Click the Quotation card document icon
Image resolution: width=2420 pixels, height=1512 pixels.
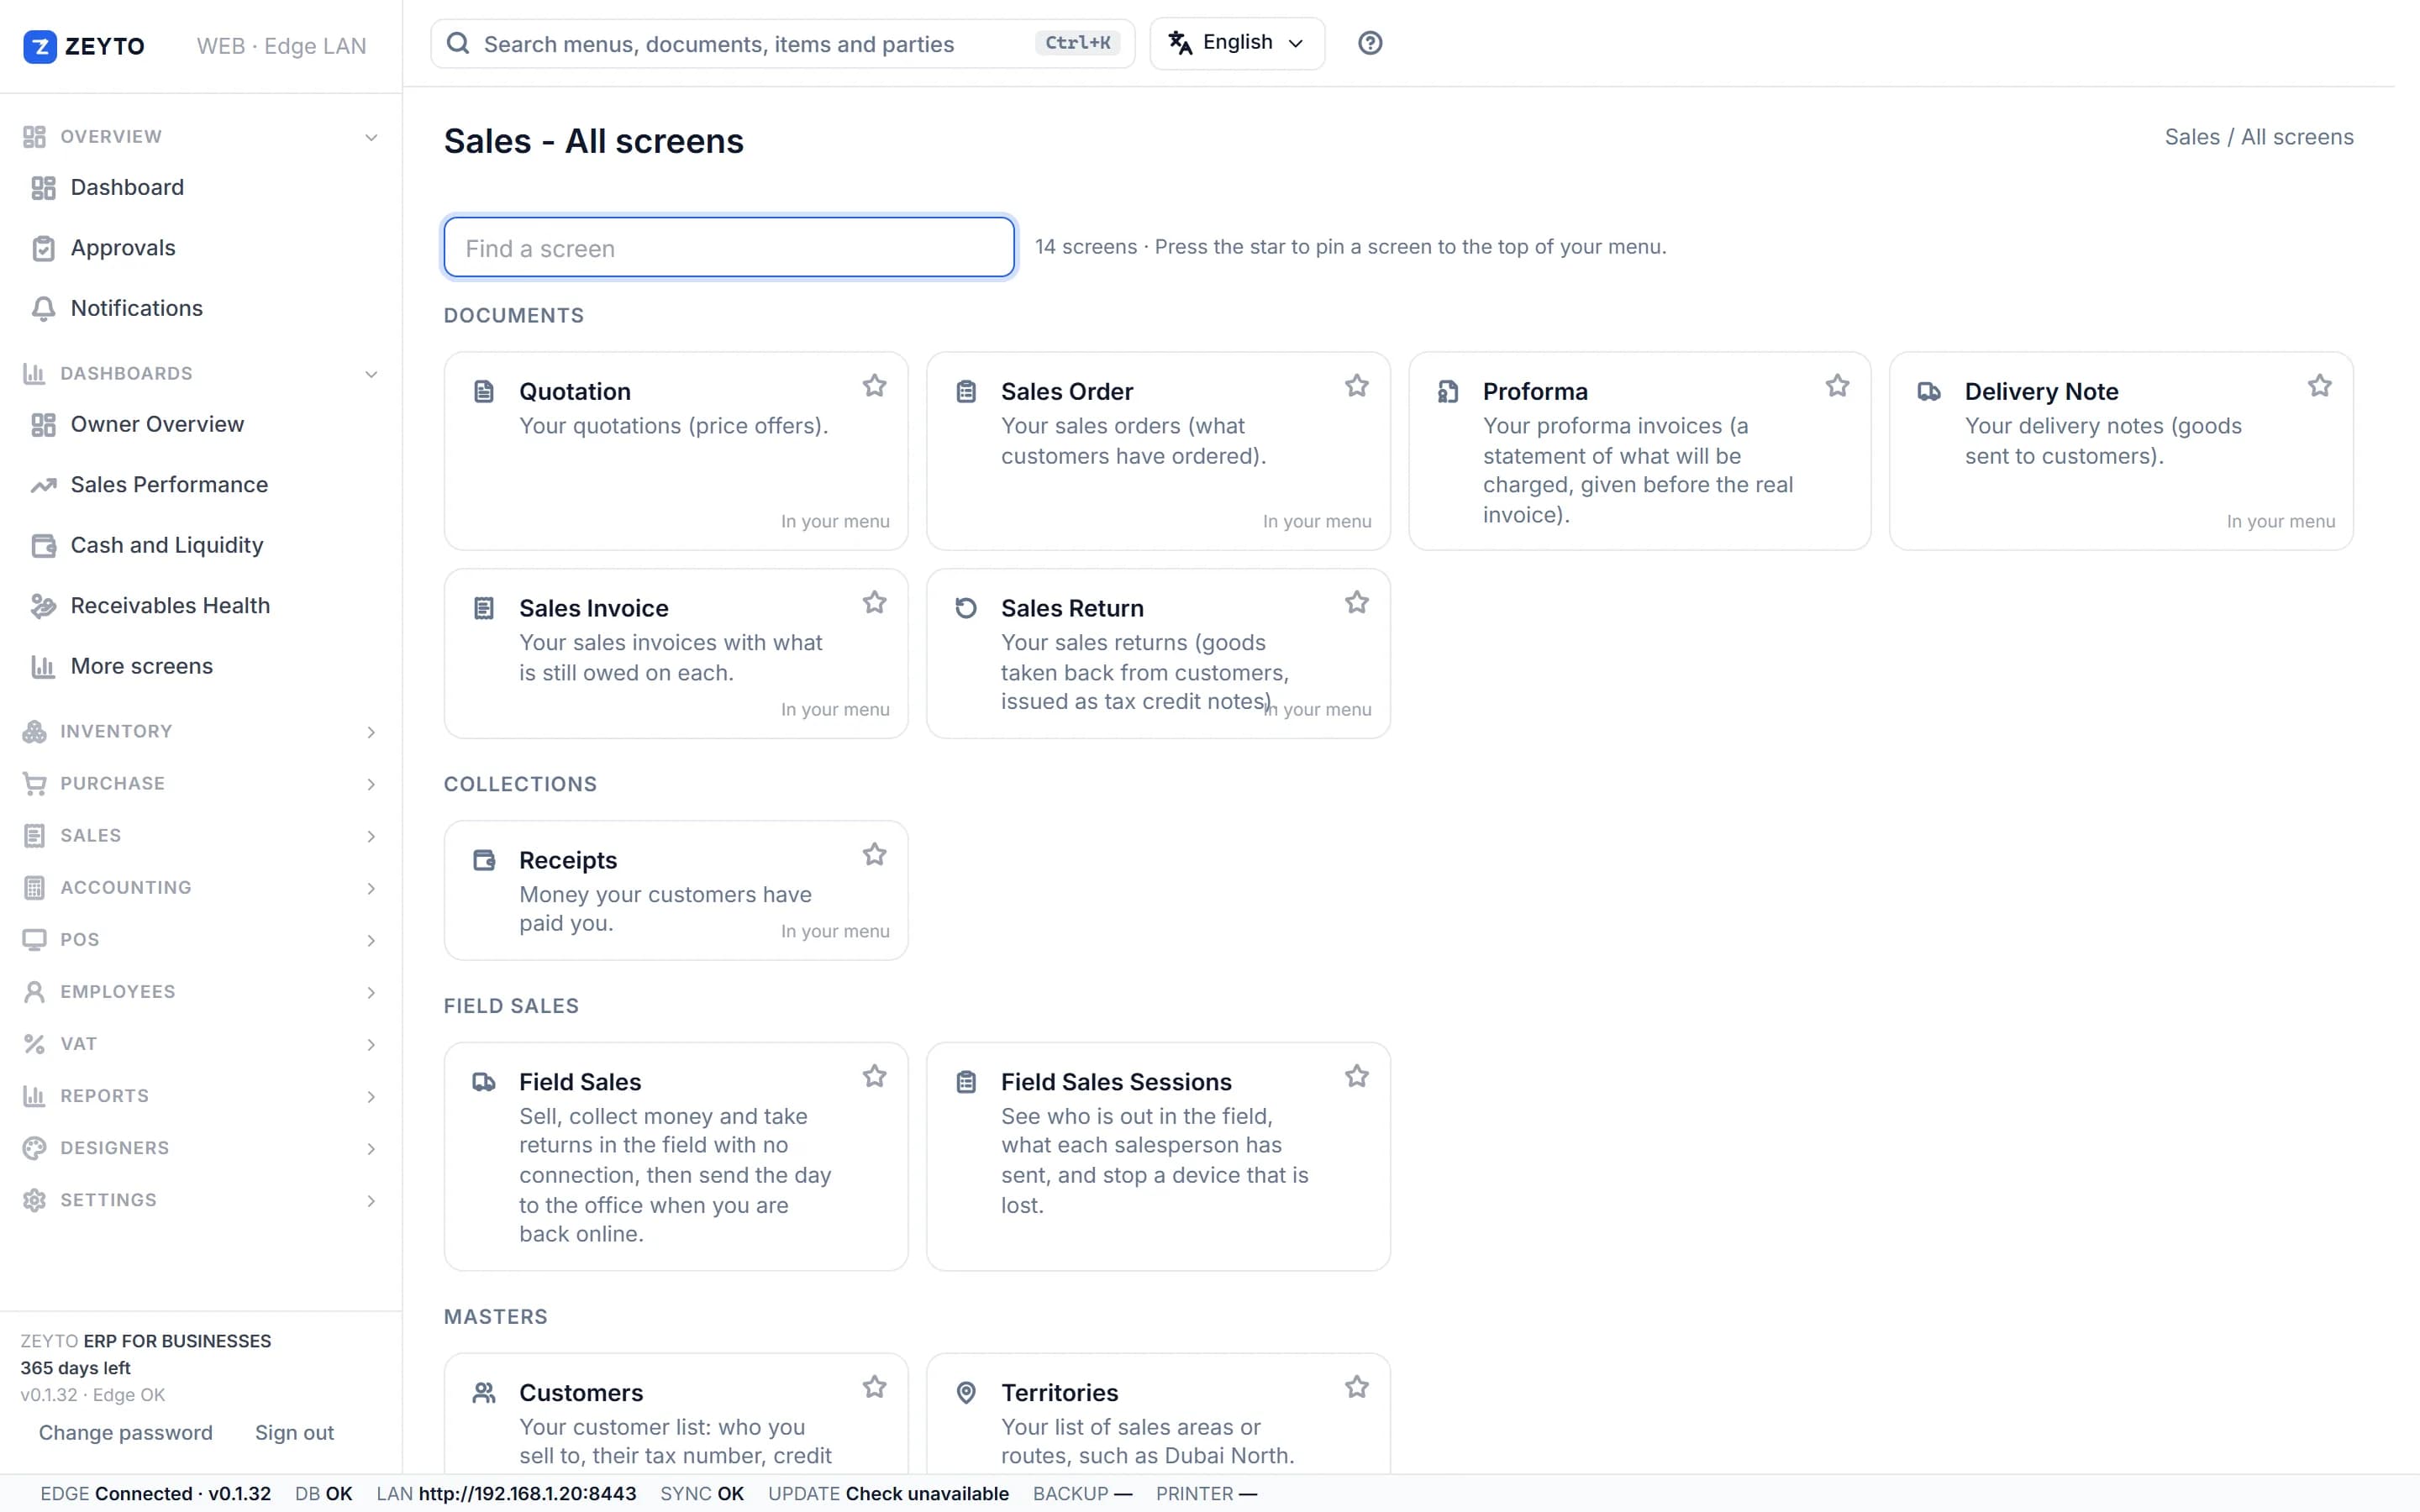(484, 391)
